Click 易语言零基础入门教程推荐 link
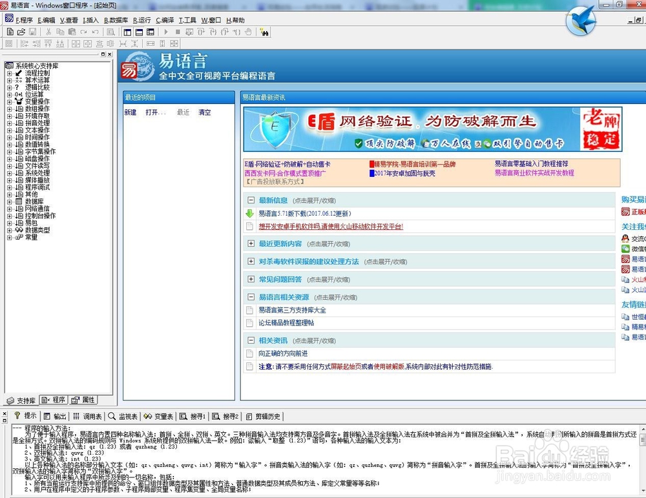This screenshot has width=646, height=498. (532, 163)
